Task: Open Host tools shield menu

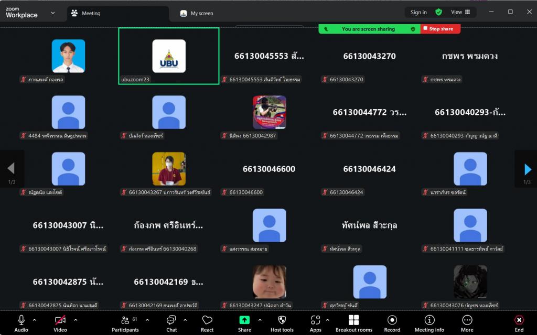Action: point(282,323)
